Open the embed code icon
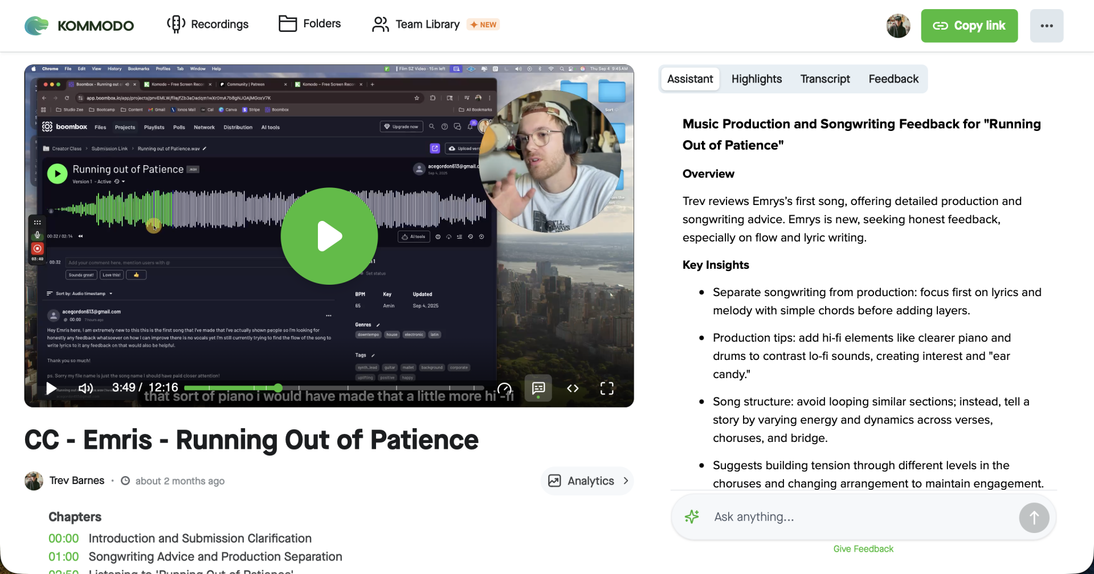 573,388
